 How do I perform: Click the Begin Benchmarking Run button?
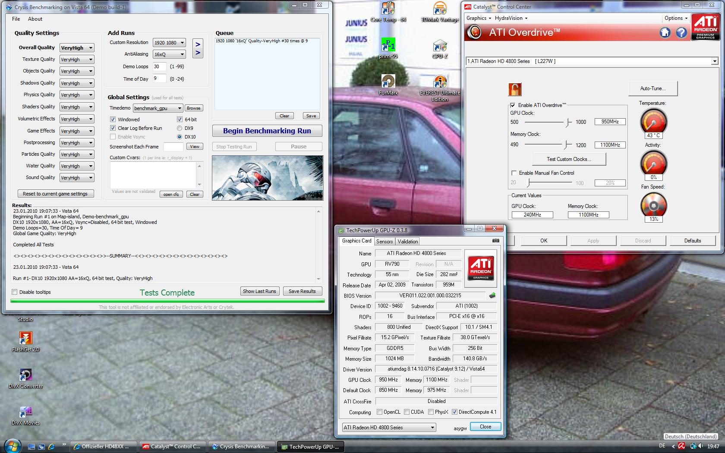(x=267, y=131)
